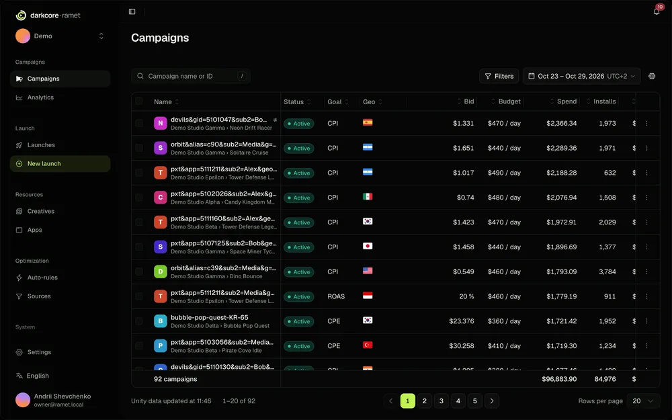The width and height of the screenshot is (672, 420).
Task: Open Rows per page dropdown
Action: pyautogui.click(x=643, y=401)
